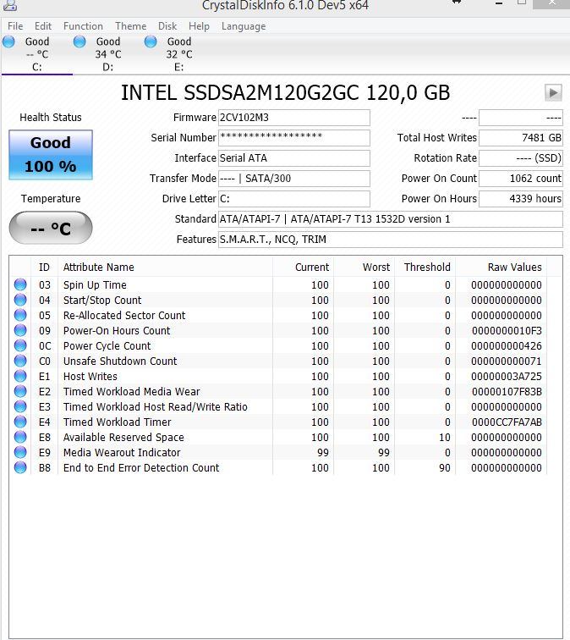Open the Language menu
The image size is (570, 640).
point(244,26)
